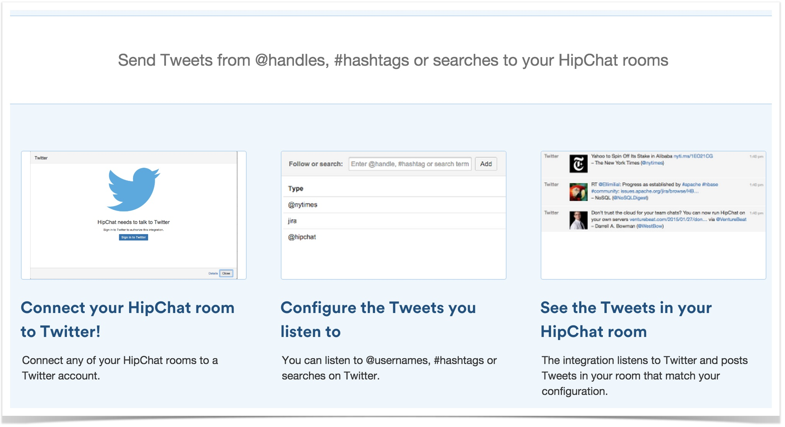Select the @hipchat entry in list
The image size is (785, 427).
point(302,237)
